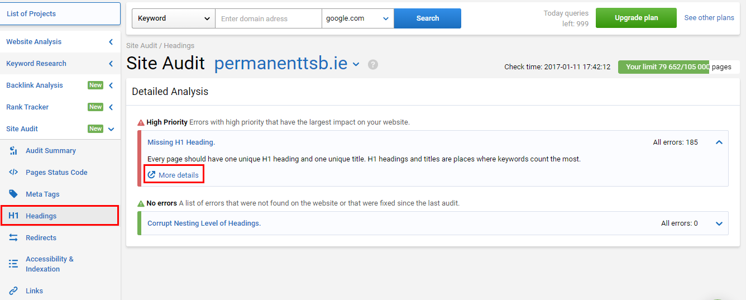
Task: Click the Corrupt Nesting Level of Headings title
Action: point(204,223)
